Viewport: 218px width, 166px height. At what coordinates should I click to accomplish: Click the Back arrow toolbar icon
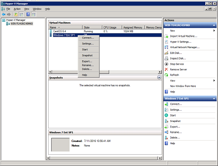point(4,15)
